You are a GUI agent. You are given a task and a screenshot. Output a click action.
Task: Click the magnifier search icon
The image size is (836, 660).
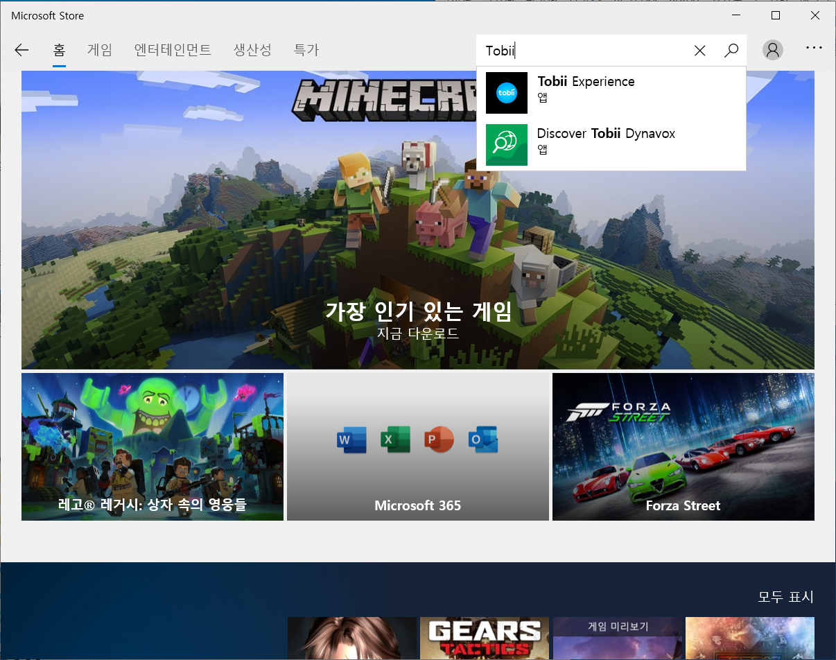731,51
